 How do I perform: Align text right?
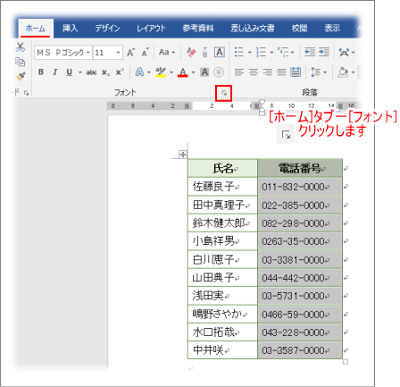267,72
